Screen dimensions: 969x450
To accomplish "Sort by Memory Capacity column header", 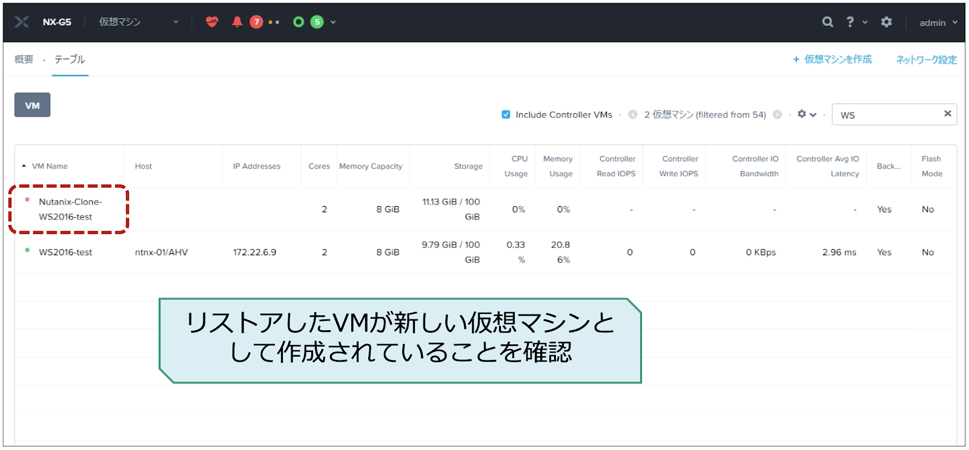I will pos(371,166).
